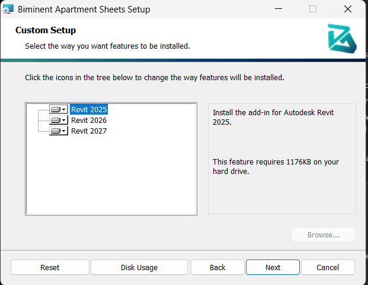Close the Biminent Apartment Sheets Setup window
This screenshot has height=285, width=368.
pos(348,9)
